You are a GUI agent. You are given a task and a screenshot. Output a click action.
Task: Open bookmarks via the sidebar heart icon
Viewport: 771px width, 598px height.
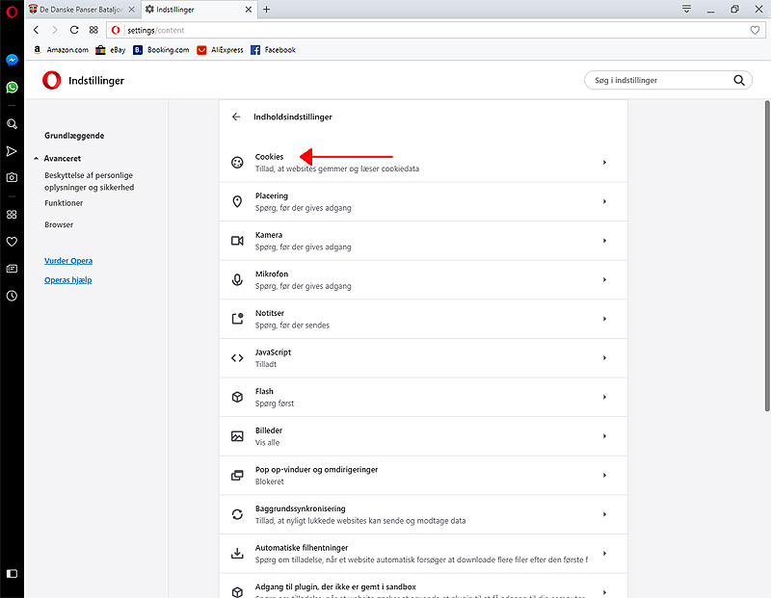12,242
